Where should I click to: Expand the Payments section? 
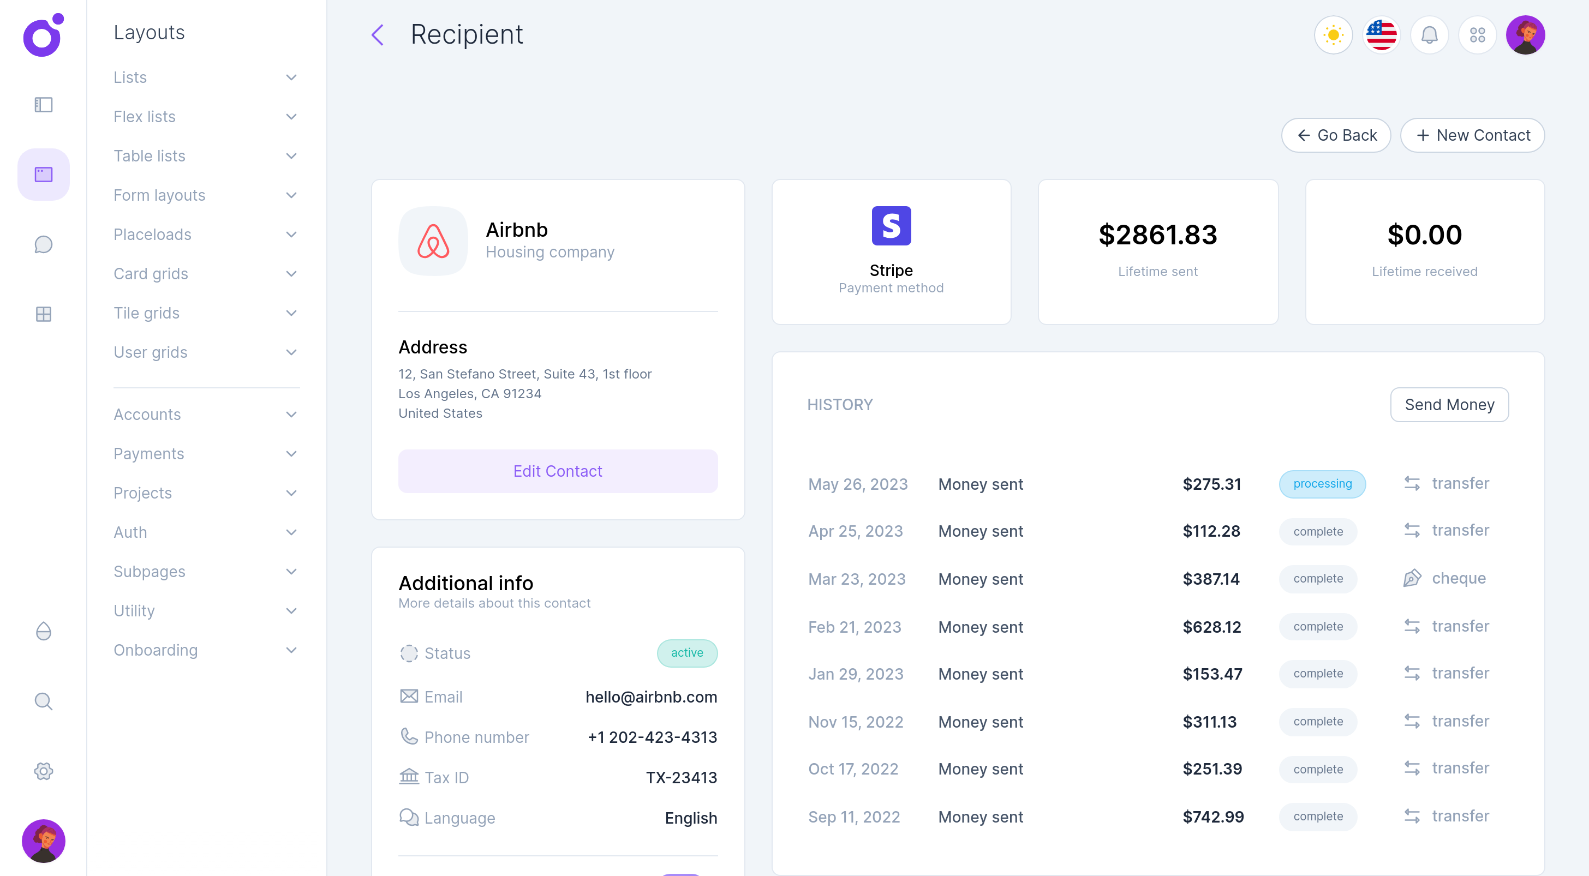click(x=205, y=454)
